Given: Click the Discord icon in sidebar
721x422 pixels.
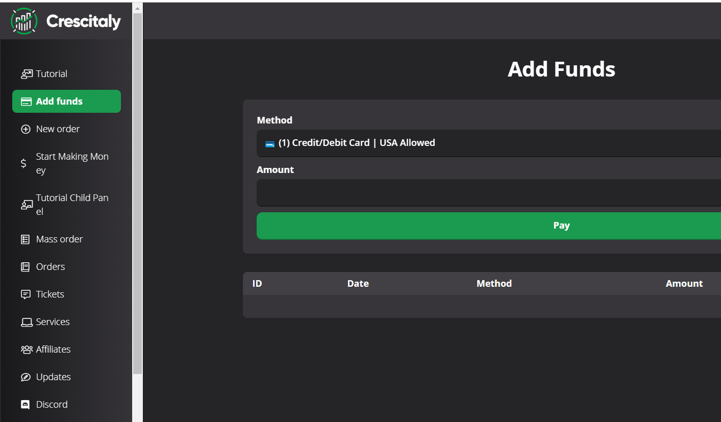Looking at the screenshot, I should [x=26, y=405].
